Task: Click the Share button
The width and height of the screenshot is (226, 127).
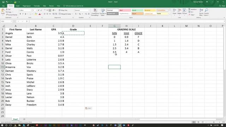Action: pos(222,6)
